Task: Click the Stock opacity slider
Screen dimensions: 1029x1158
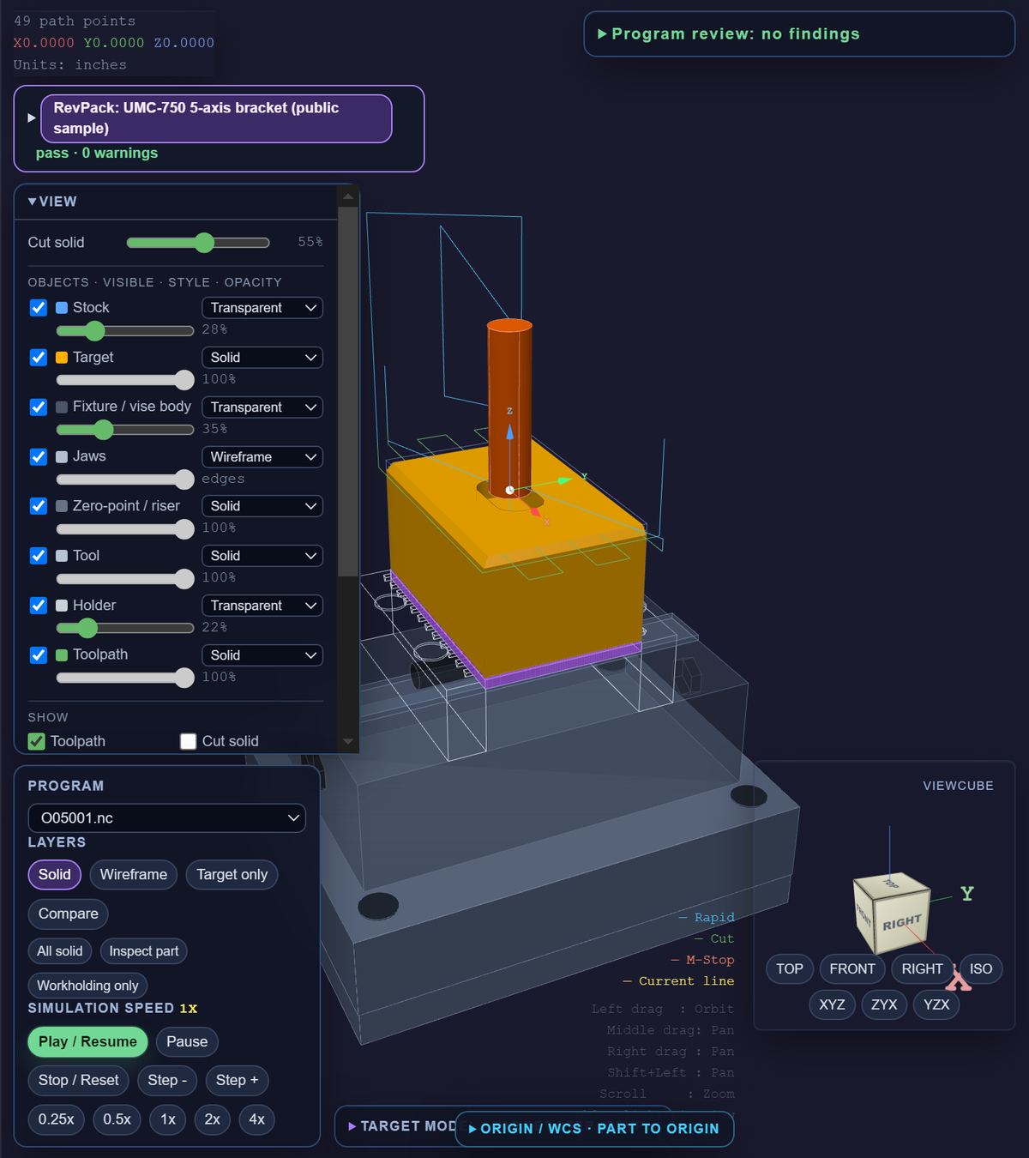Action: tap(125, 330)
